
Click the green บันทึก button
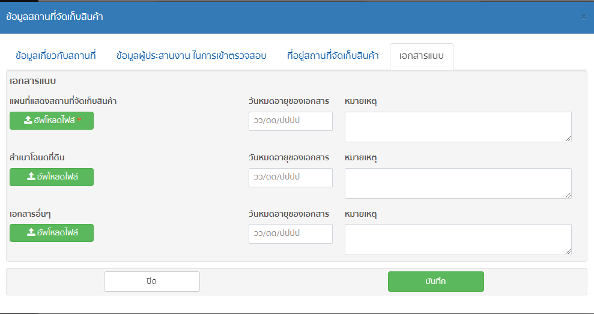coord(435,282)
